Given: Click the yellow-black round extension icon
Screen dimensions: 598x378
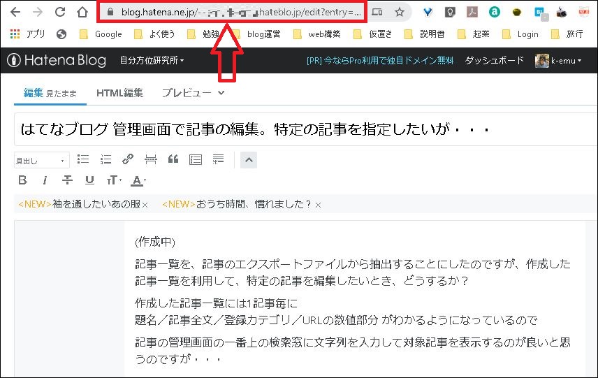Looking at the screenshot, I should click(x=517, y=12).
